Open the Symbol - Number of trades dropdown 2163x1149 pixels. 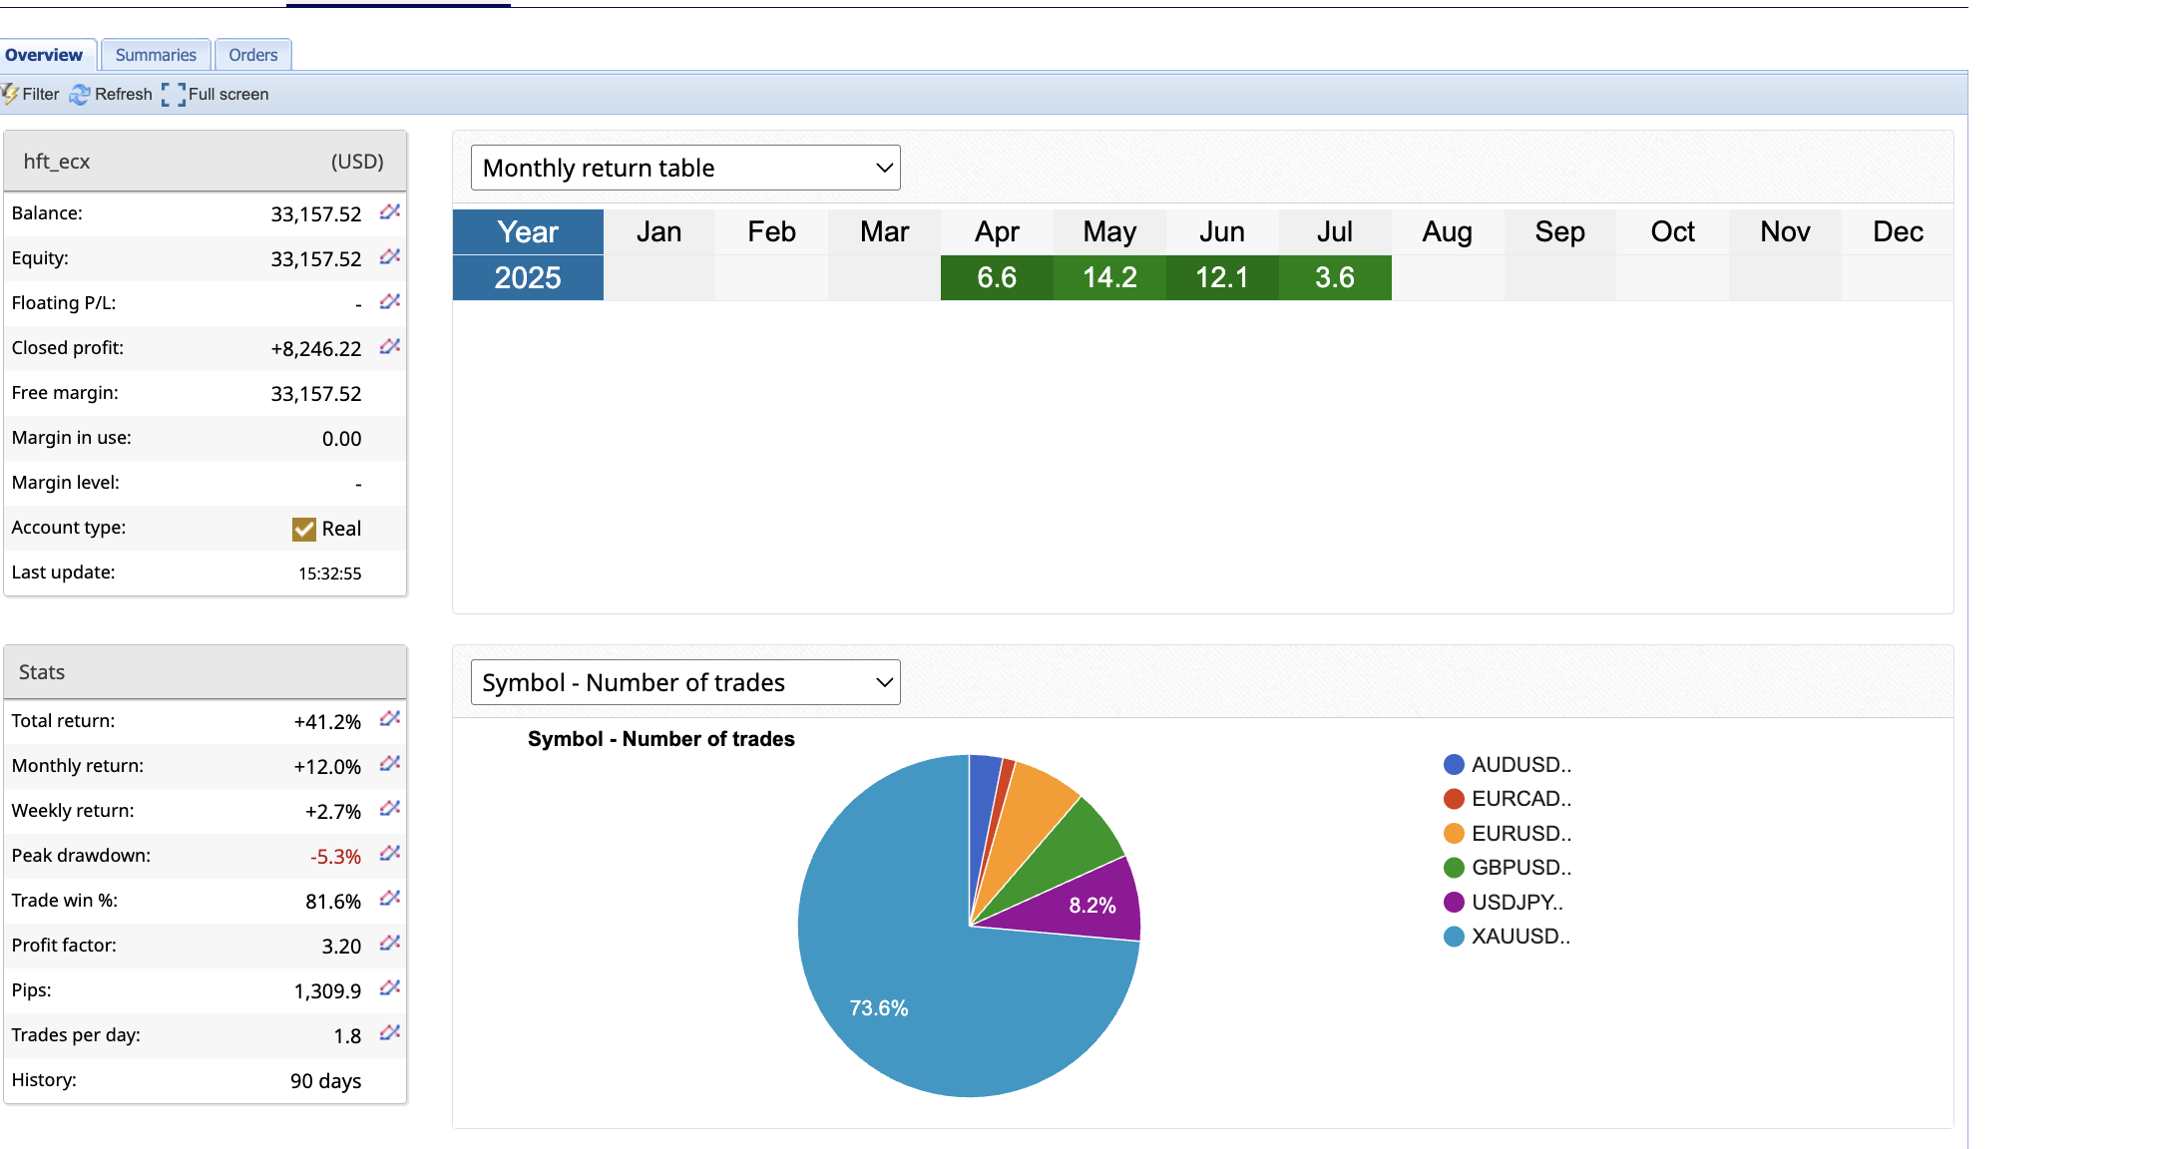click(x=685, y=682)
